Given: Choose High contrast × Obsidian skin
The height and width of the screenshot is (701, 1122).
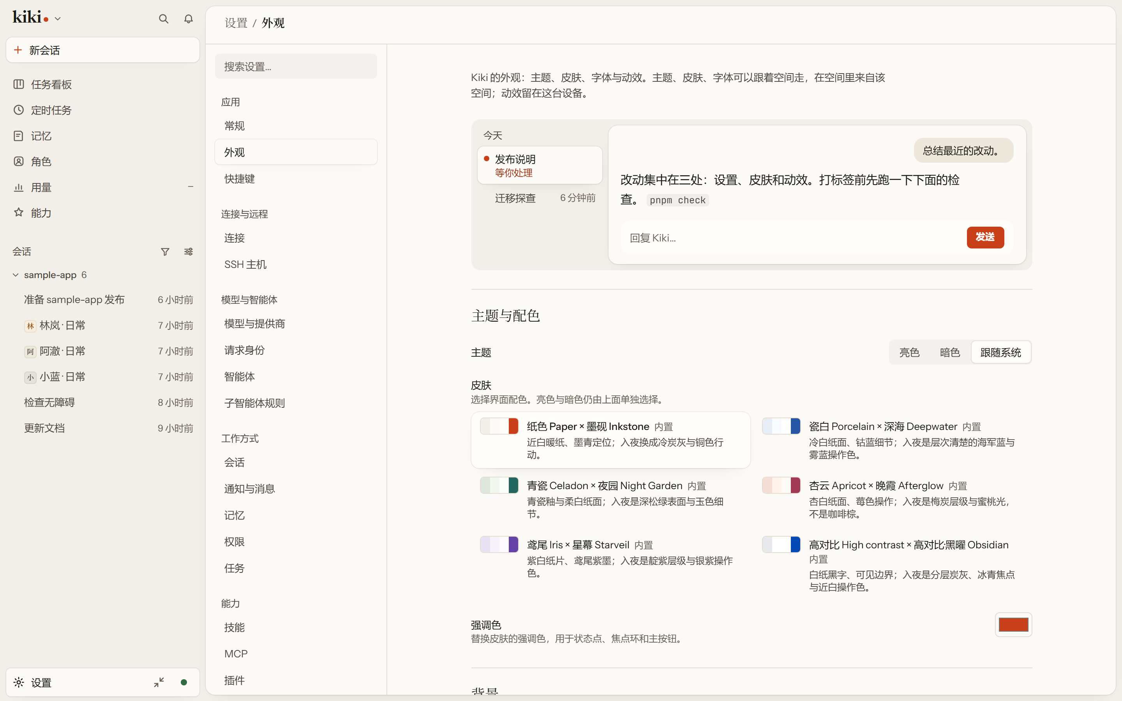Looking at the screenshot, I should tap(893, 565).
